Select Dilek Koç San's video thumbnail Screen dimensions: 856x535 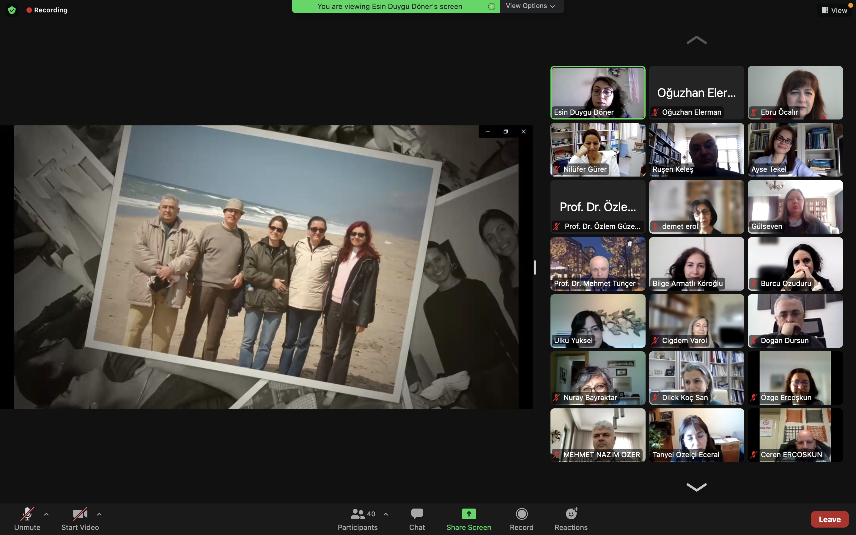click(x=696, y=378)
